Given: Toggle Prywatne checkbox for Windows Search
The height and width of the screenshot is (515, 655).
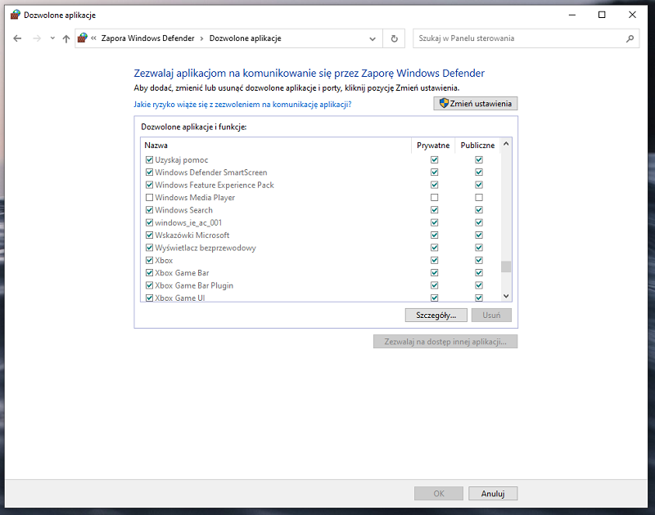Looking at the screenshot, I should (435, 210).
